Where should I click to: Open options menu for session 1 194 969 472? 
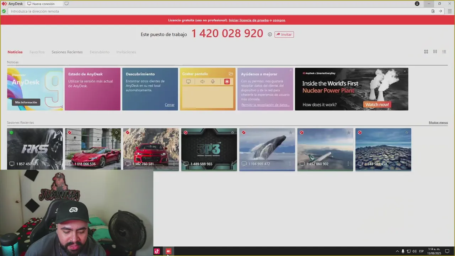[290, 164]
